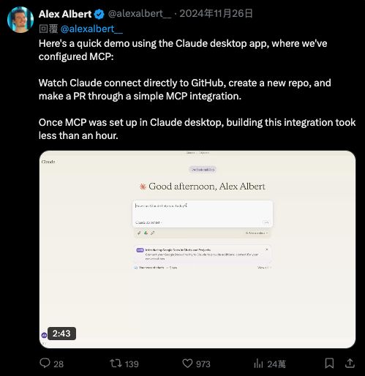
Task: Open the @alexalbert__ reply-to link
Action: tap(91, 29)
